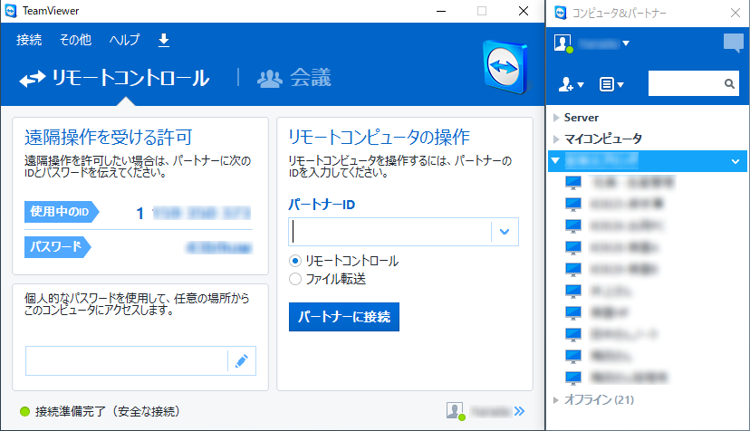Click the last computer icon in the list
The width and height of the screenshot is (750, 431).
tap(573, 378)
